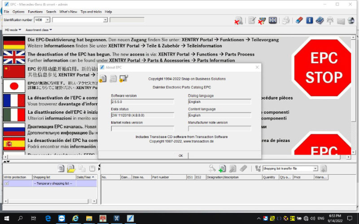359x224 pixels.
Task: Click the blue expand-arrows fullscreen icon
Action: click(x=273, y=20)
